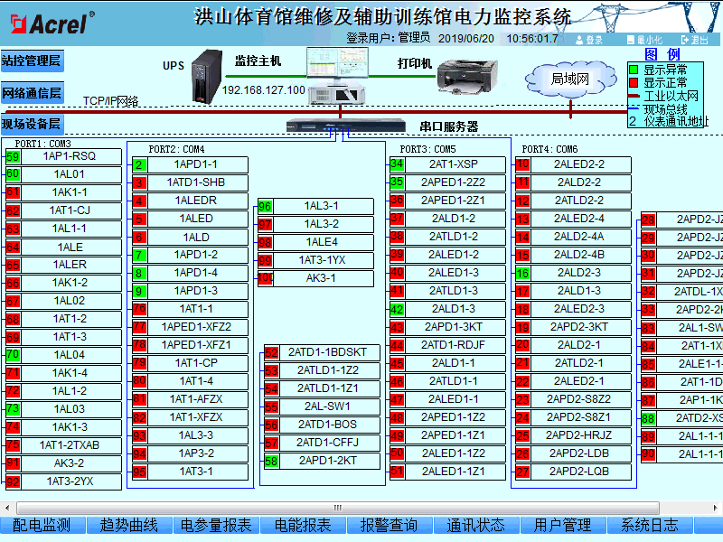This screenshot has height=542, width=723.
Task: Click the 局域网 cloud icon
Action: pyautogui.click(x=570, y=79)
